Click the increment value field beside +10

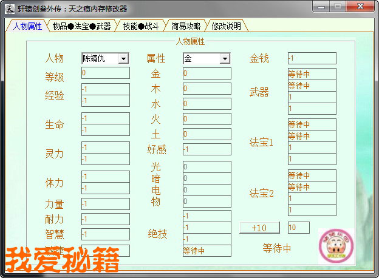(x=298, y=228)
